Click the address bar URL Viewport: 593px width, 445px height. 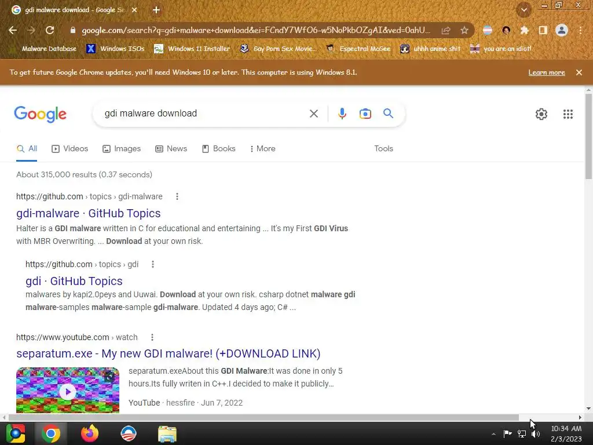pos(255,30)
